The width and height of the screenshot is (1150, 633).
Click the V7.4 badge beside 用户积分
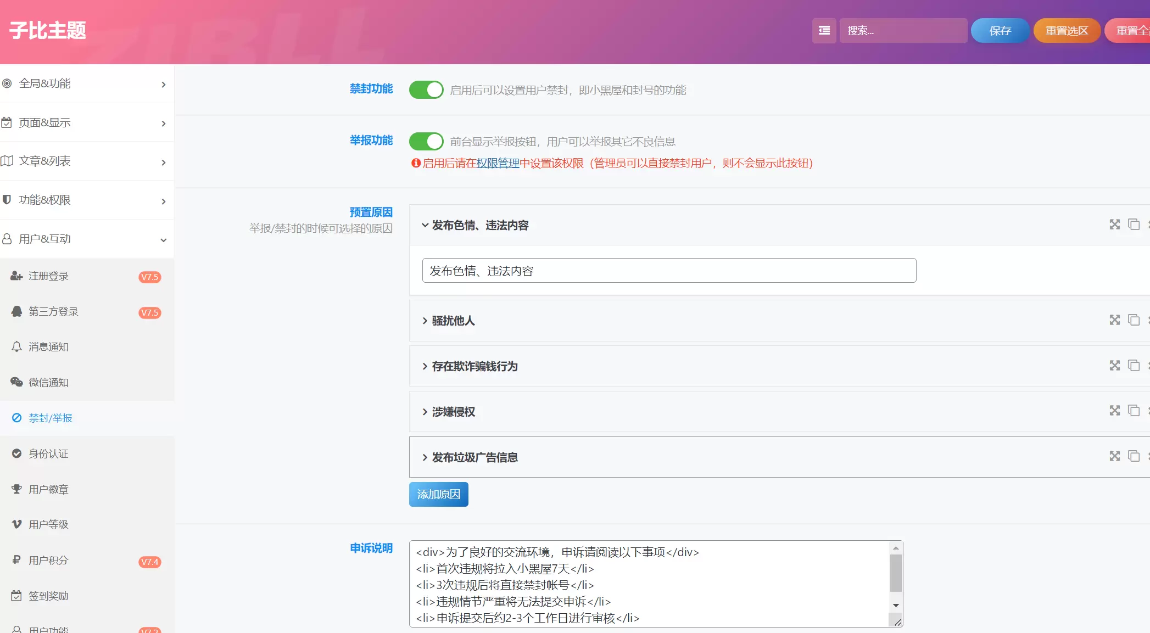[x=150, y=562]
